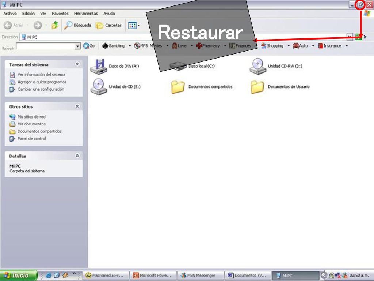Open the Favoritos menu
This screenshot has height=281, width=374.
(x=60, y=14)
